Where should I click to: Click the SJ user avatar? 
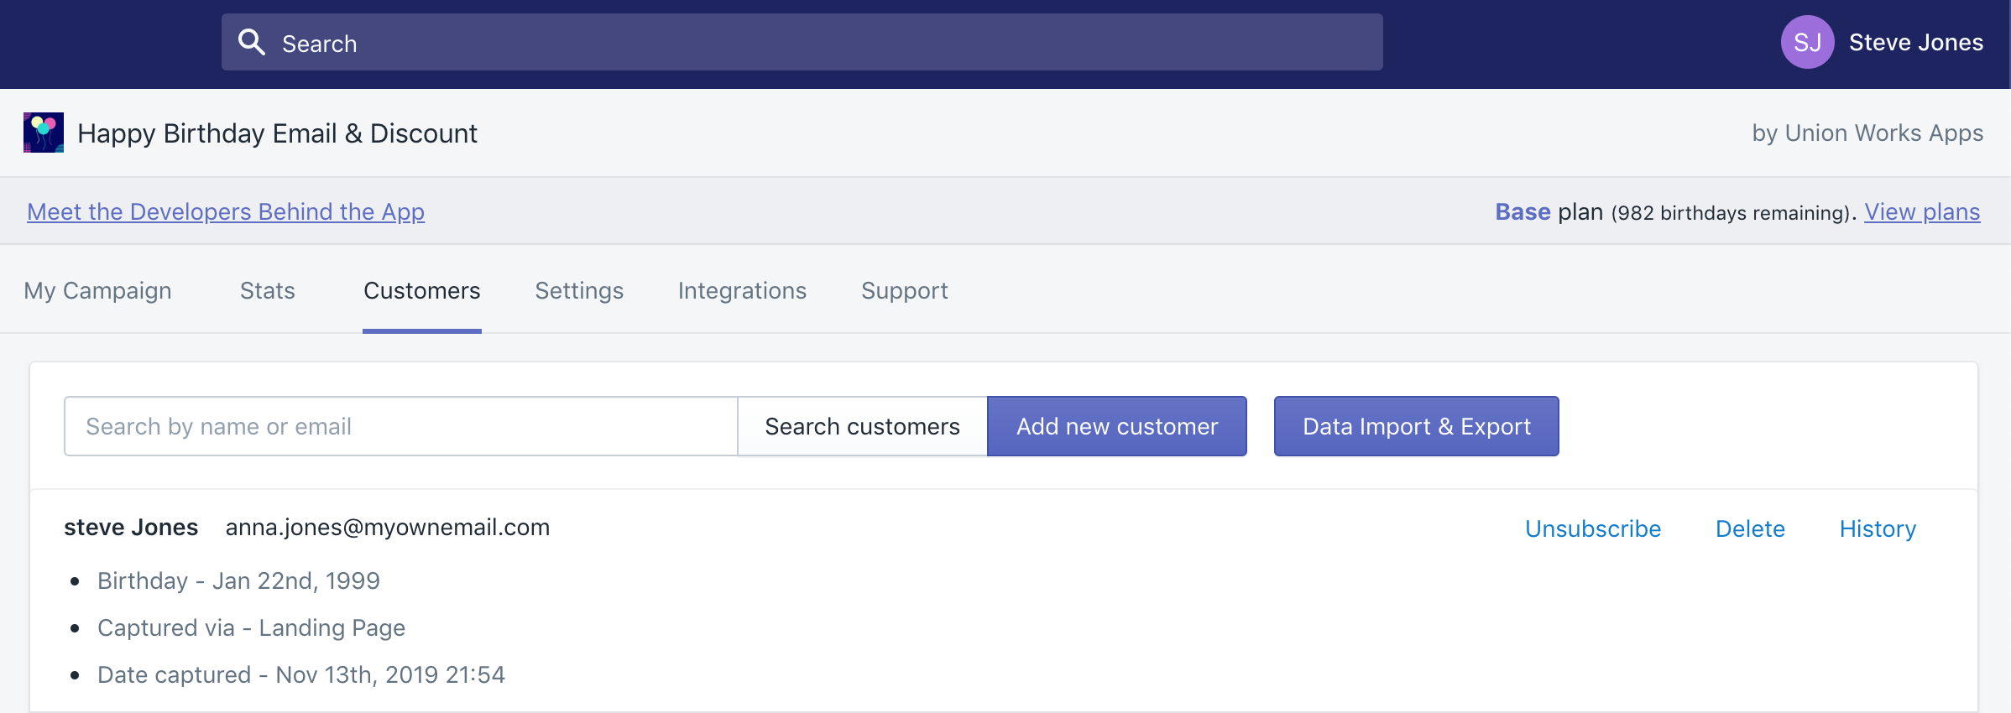point(1806,42)
